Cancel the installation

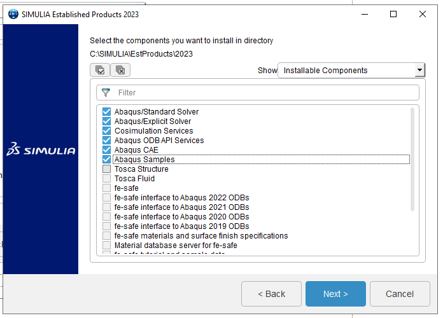point(400,294)
